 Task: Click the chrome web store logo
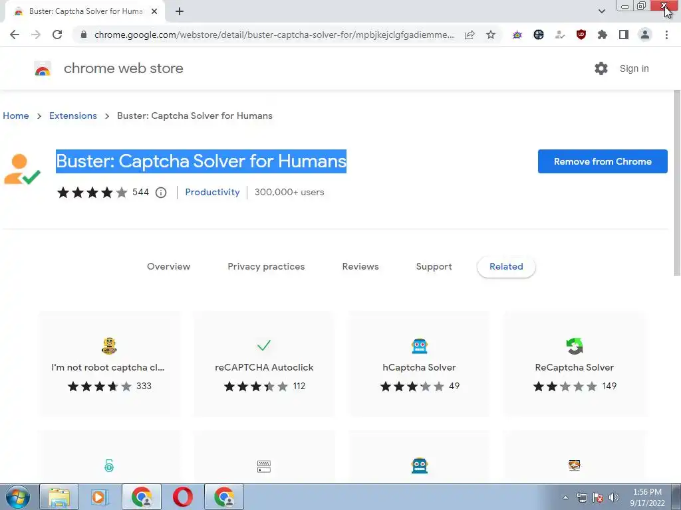click(43, 68)
